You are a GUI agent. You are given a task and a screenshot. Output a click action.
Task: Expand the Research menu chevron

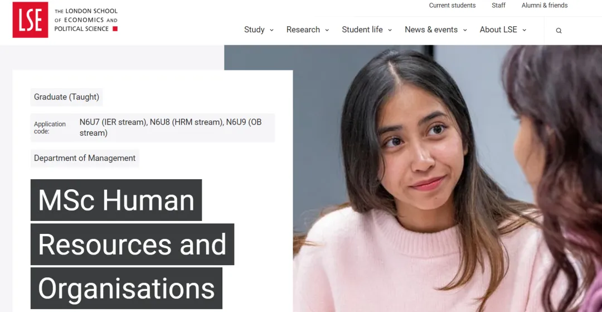point(327,30)
